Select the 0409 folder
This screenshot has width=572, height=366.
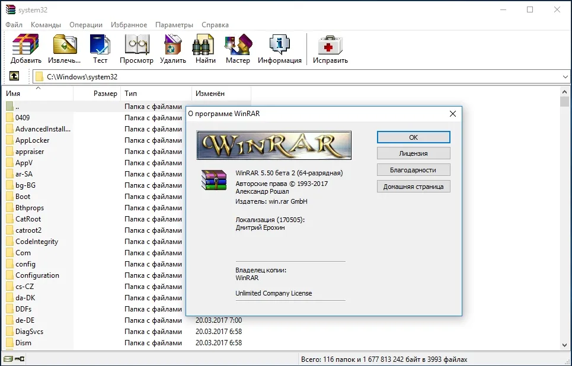tap(23, 118)
